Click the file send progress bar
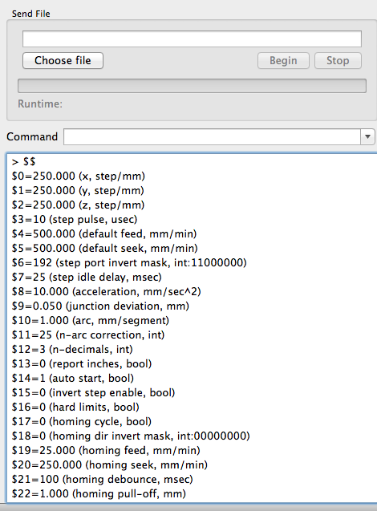 click(x=192, y=86)
